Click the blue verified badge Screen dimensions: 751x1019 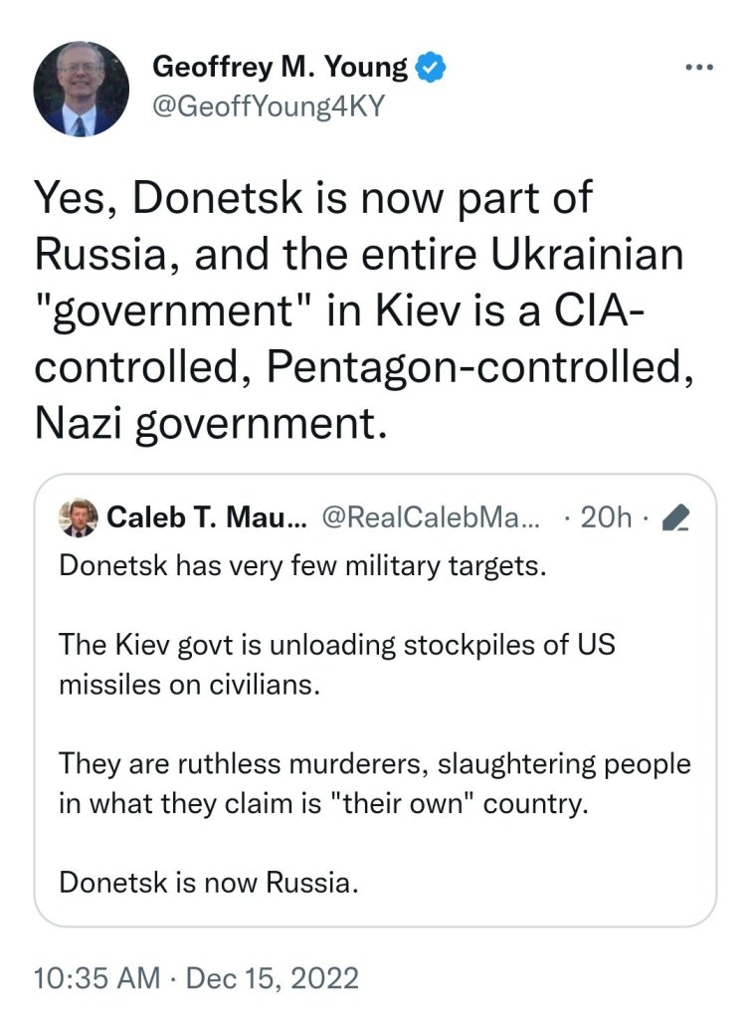click(x=430, y=68)
